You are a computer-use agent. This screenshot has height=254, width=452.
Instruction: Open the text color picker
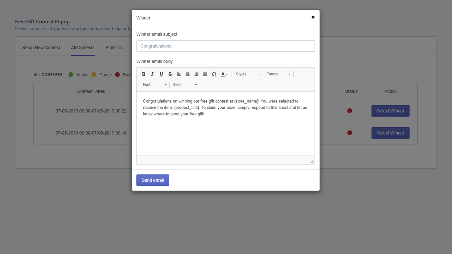224,74
